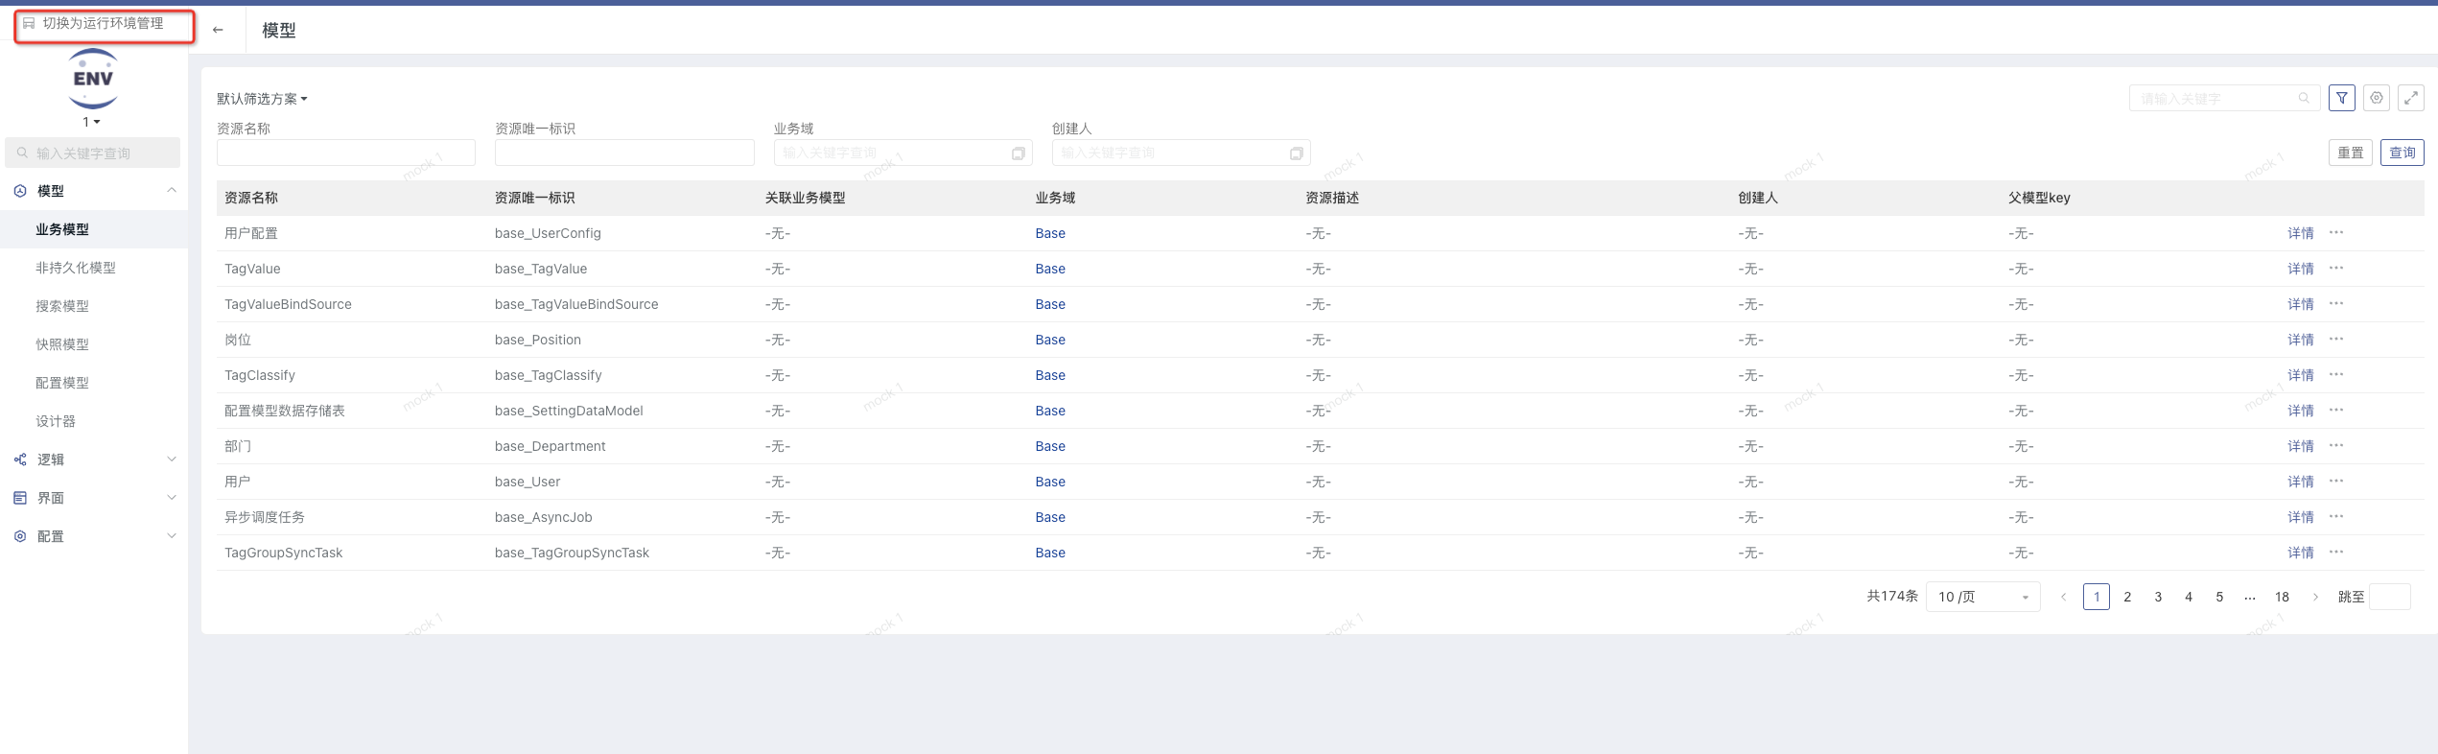Screen dimensions: 2438x754
Task: Expand the 配置 menu chevron
Action: (172, 536)
